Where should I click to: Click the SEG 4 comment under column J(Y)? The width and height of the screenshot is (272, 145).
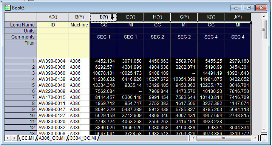coord(238,37)
